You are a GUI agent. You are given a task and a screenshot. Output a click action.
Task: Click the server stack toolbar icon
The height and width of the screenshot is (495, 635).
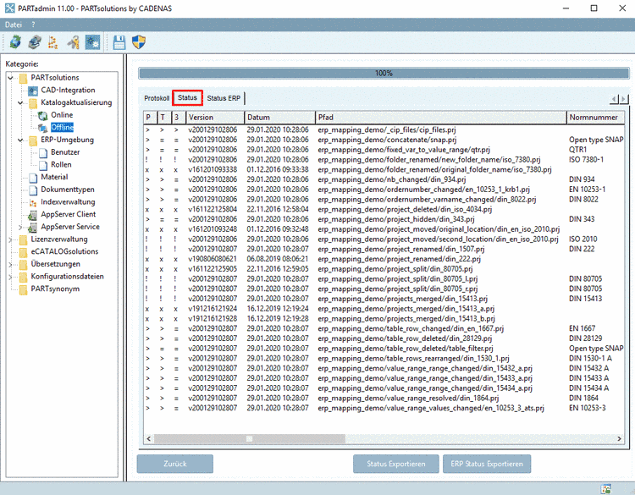[x=35, y=42]
